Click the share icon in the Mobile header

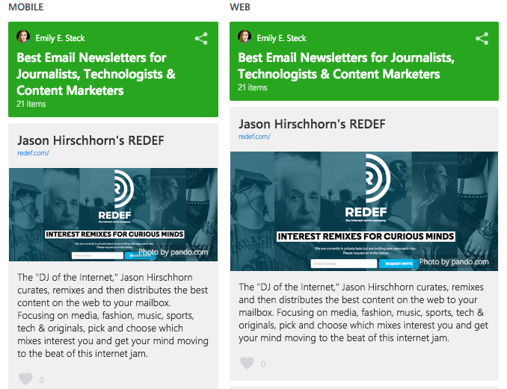tap(201, 39)
